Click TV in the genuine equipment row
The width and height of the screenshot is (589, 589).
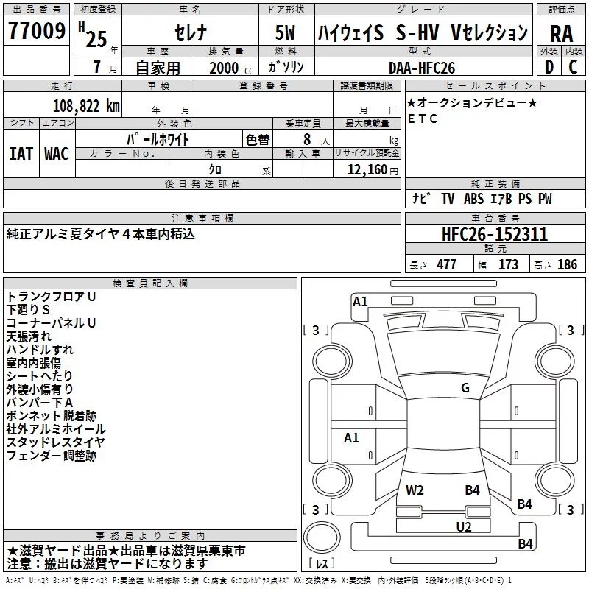[448, 199]
